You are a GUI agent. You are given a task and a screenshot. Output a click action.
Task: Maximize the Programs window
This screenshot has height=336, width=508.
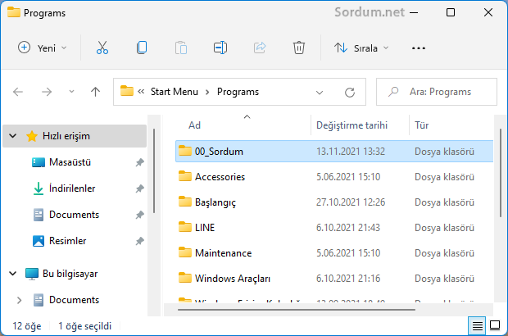pyautogui.click(x=451, y=12)
